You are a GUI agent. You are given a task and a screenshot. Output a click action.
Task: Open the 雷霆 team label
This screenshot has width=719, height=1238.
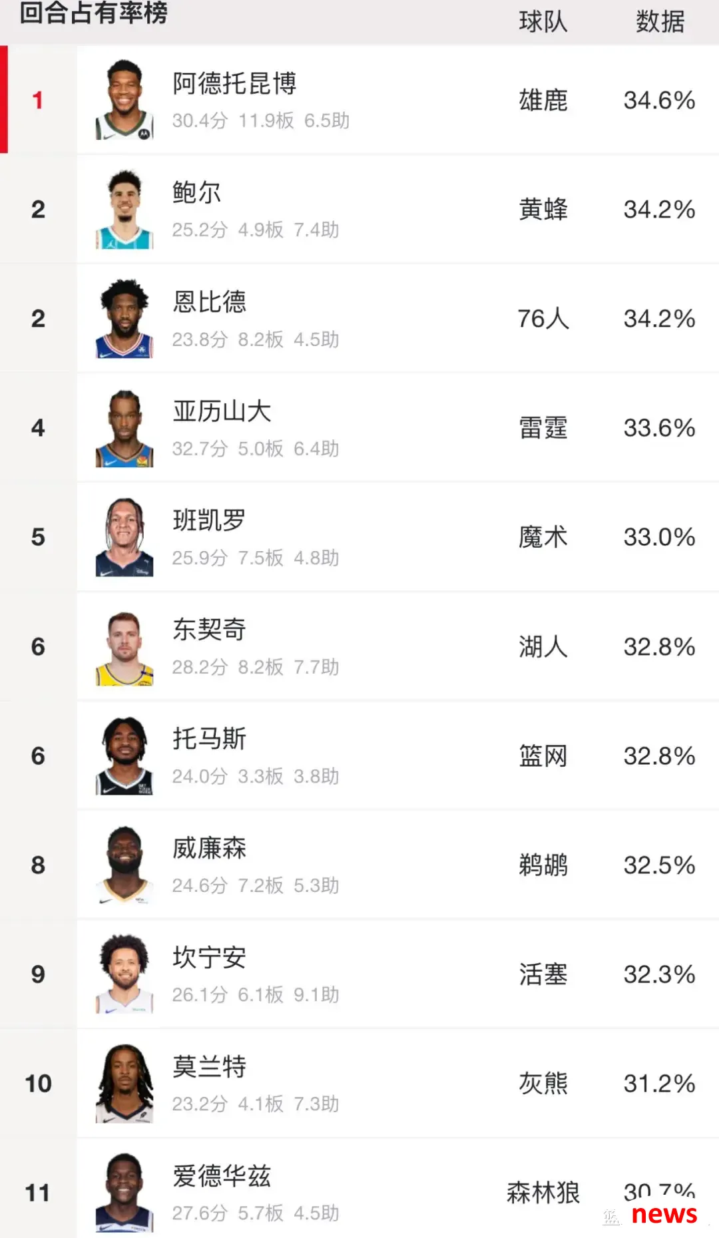tap(543, 428)
